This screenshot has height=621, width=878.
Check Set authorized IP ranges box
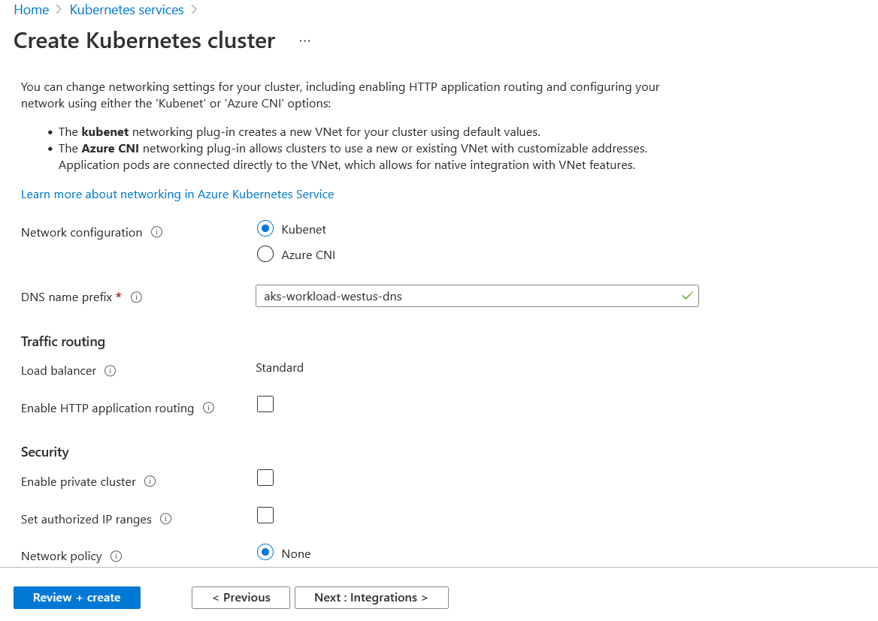265,515
